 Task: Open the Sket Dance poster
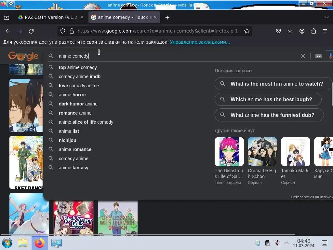[x=26, y=162]
